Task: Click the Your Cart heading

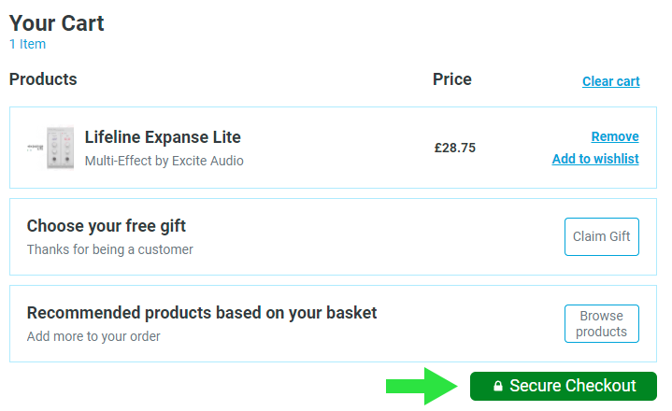Action: pos(57,22)
